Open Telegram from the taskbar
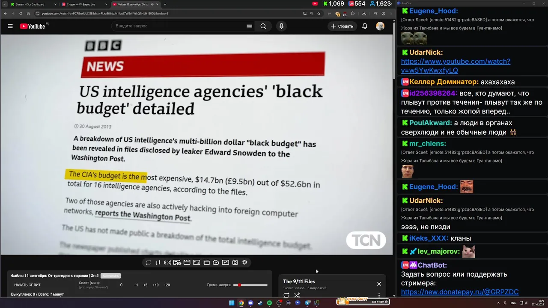Viewport: 548px width, 308px height. pyautogui.click(x=307, y=303)
